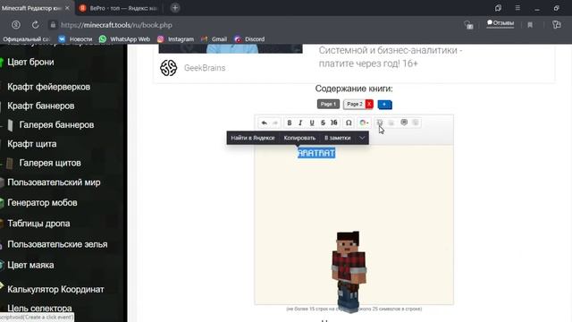The image size is (572, 322).
Task: Toggle bold formatting in book editor
Action: [290, 123]
